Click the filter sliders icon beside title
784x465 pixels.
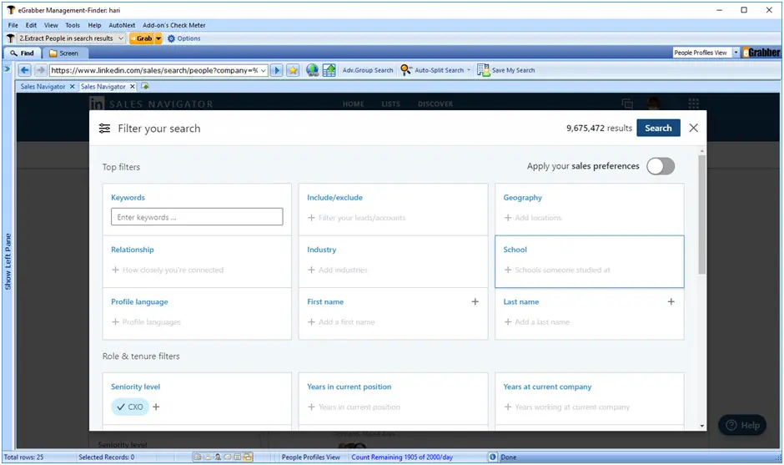[104, 129]
